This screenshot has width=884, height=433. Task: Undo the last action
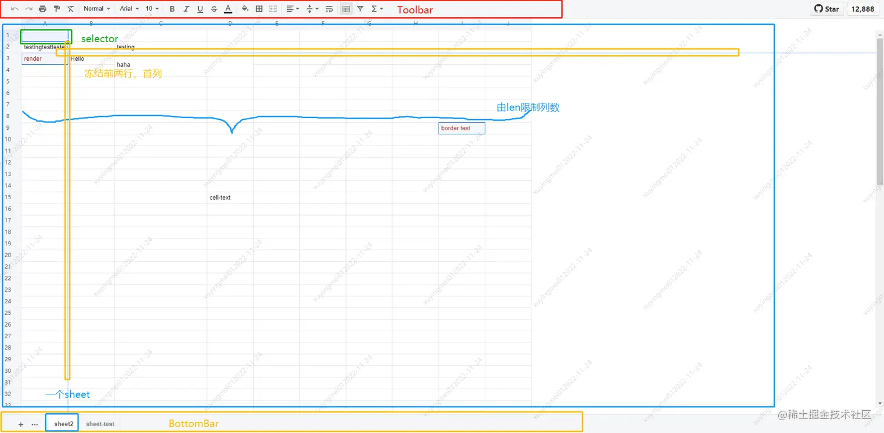pos(15,9)
